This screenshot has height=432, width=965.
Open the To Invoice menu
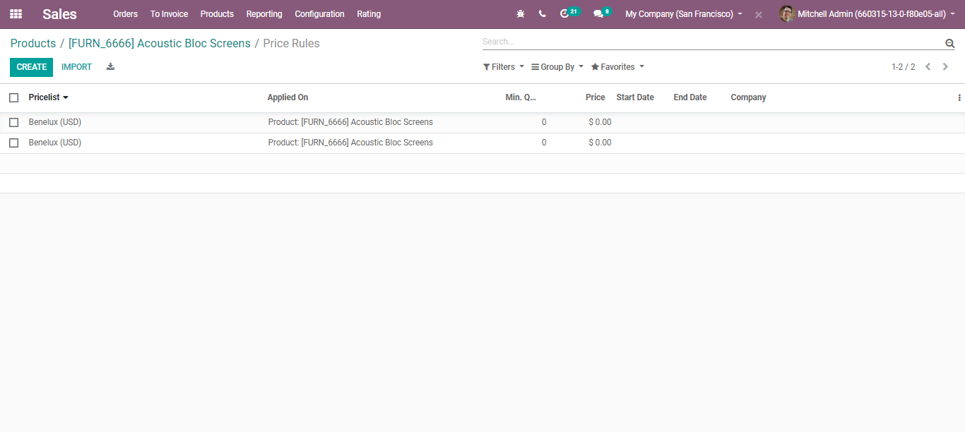point(169,14)
